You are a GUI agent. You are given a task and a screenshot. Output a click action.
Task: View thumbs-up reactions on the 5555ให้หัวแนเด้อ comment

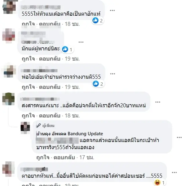click(98, 21)
